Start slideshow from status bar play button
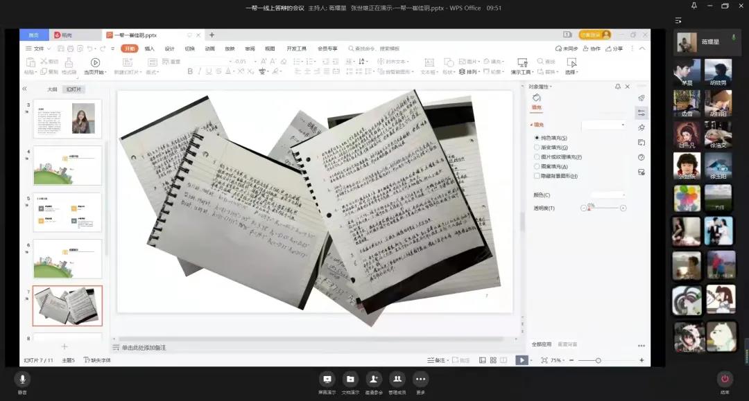 click(522, 360)
